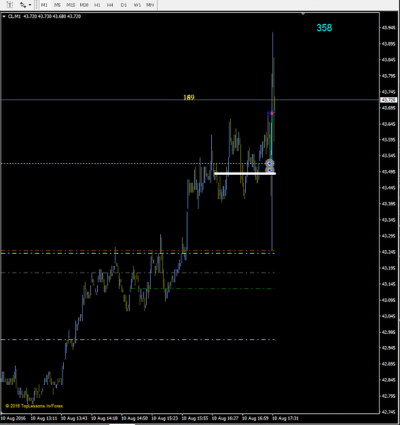Switch chart to H1 timeframe
400x425 pixels.
97,5
